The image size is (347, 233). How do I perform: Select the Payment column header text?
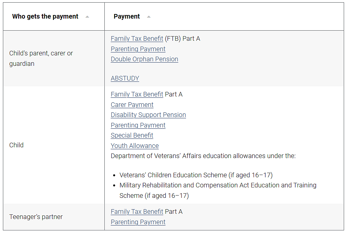127,16
